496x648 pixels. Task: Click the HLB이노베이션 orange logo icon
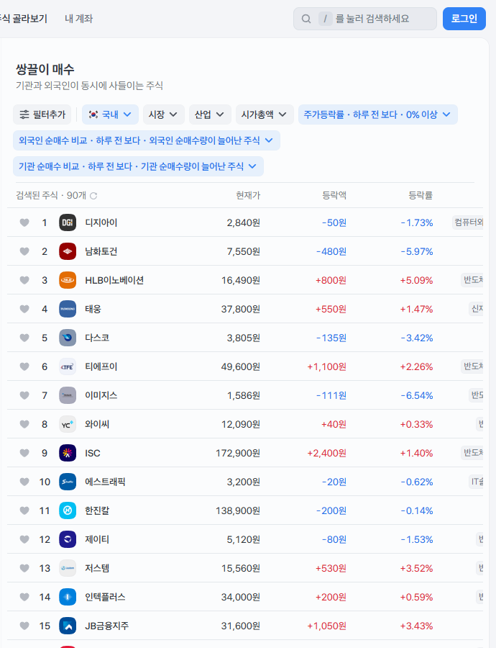(68, 280)
